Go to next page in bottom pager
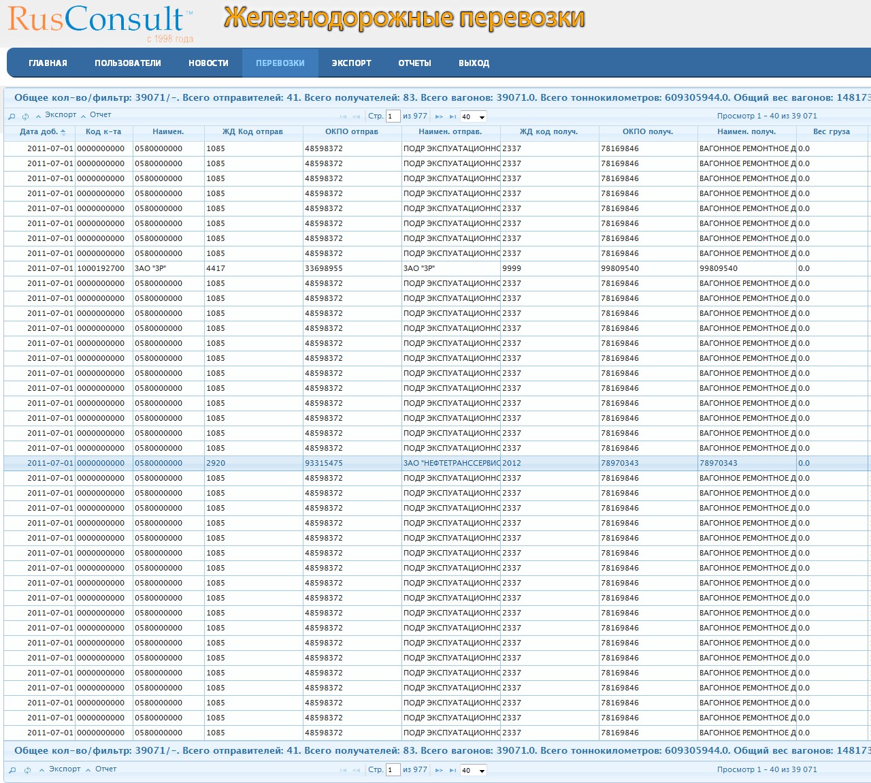 439,770
